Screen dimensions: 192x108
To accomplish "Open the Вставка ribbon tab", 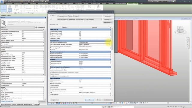I will [x=25, y=3].
